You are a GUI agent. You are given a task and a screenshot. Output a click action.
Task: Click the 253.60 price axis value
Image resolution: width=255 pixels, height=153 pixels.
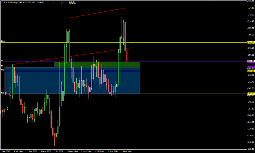tap(251, 109)
